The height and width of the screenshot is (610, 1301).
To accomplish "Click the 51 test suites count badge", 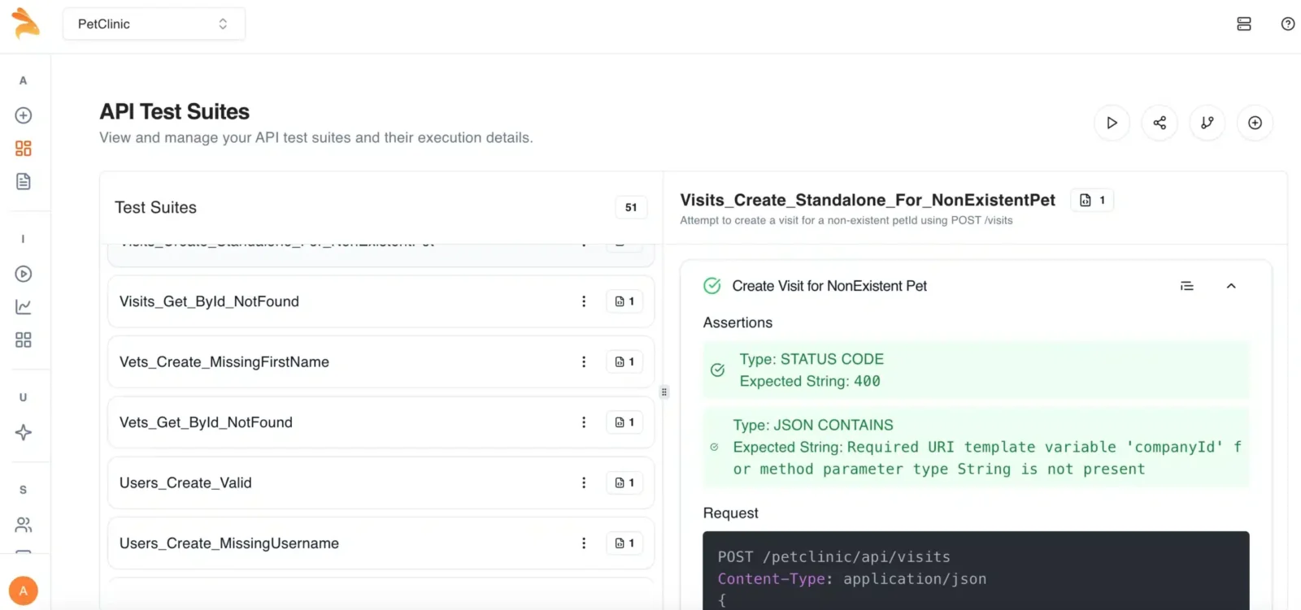I will click(631, 208).
